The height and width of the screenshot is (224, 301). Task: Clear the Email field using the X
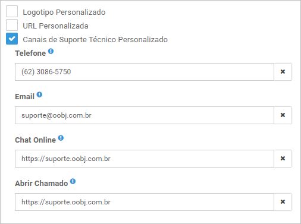point(283,115)
